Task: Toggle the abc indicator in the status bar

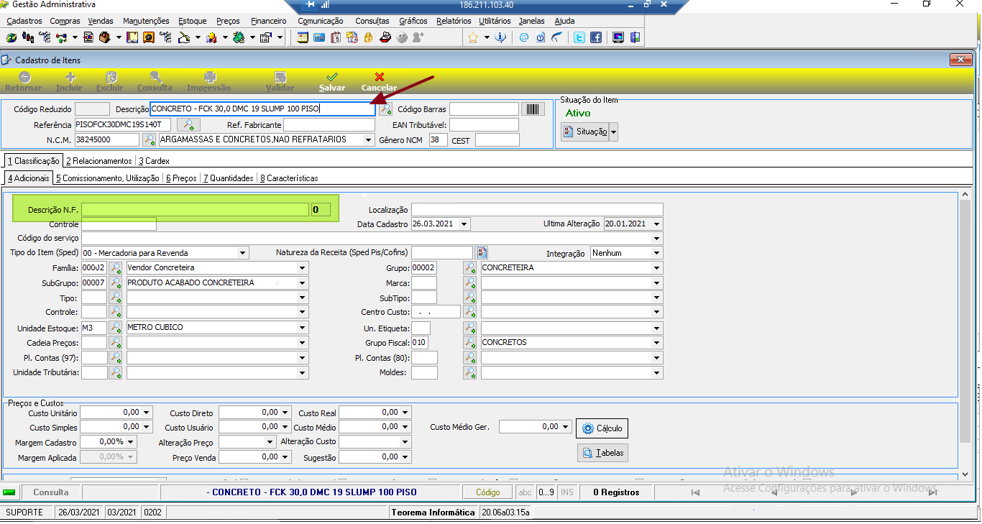Action: [526, 492]
